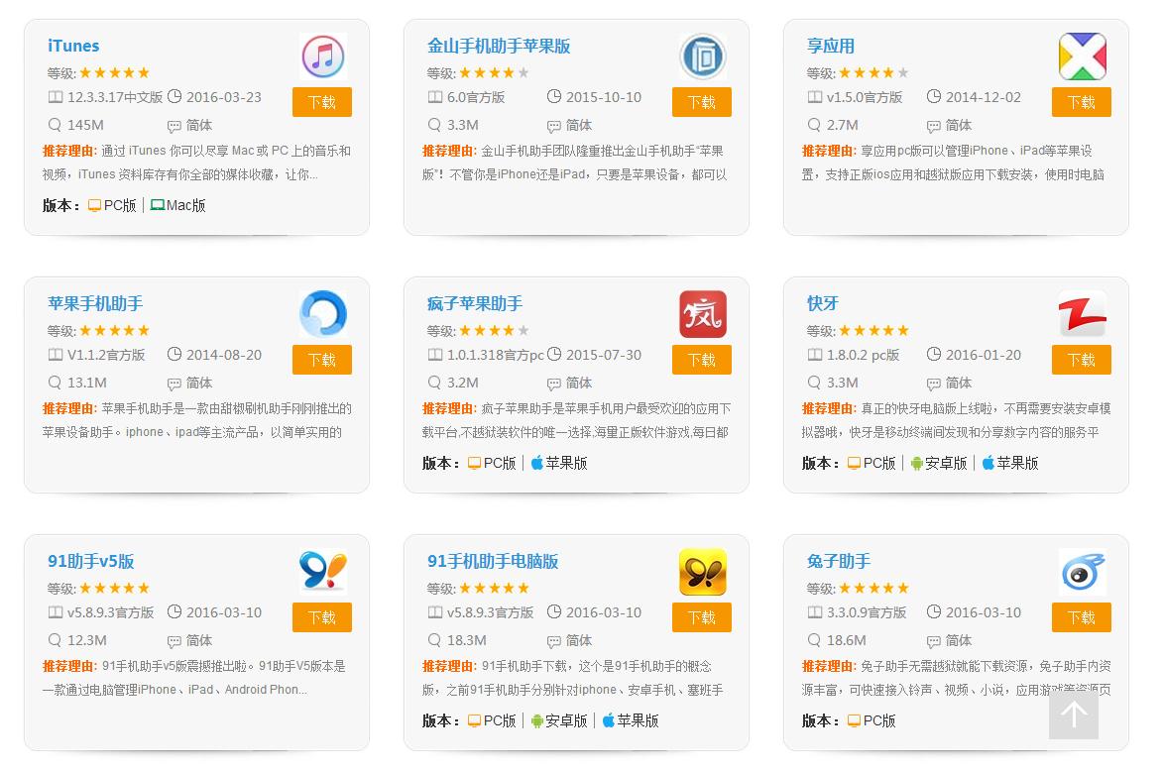Open the 91手机助手电脑版 title link
This screenshot has height=771, width=1163.
tap(493, 561)
